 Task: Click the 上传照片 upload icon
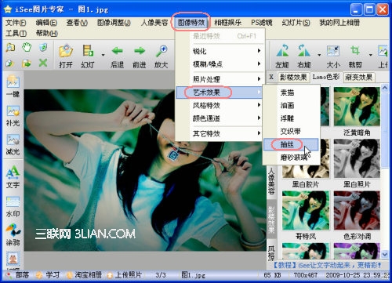click(x=110, y=275)
